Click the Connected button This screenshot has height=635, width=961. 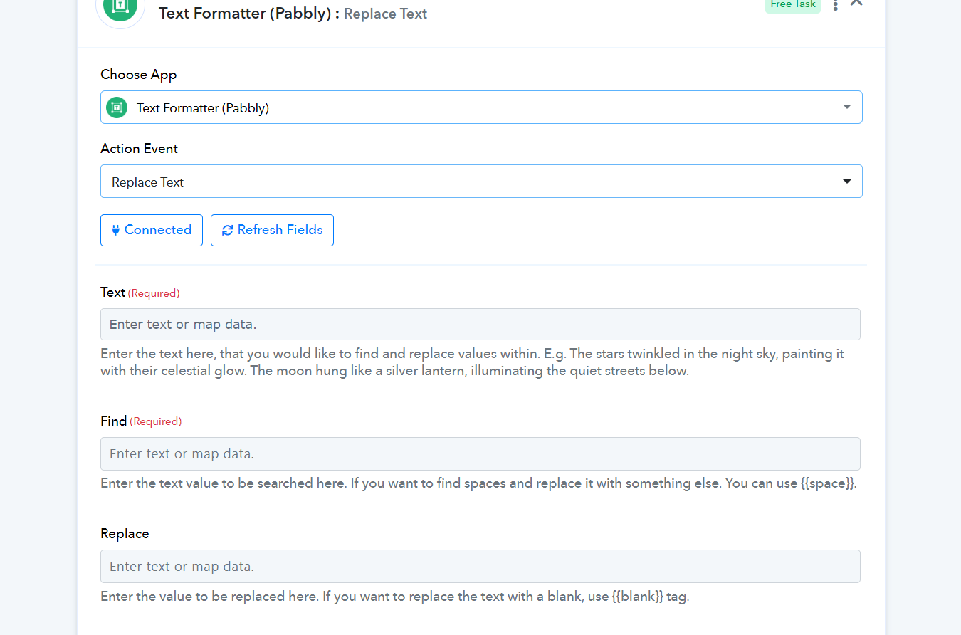(x=152, y=230)
